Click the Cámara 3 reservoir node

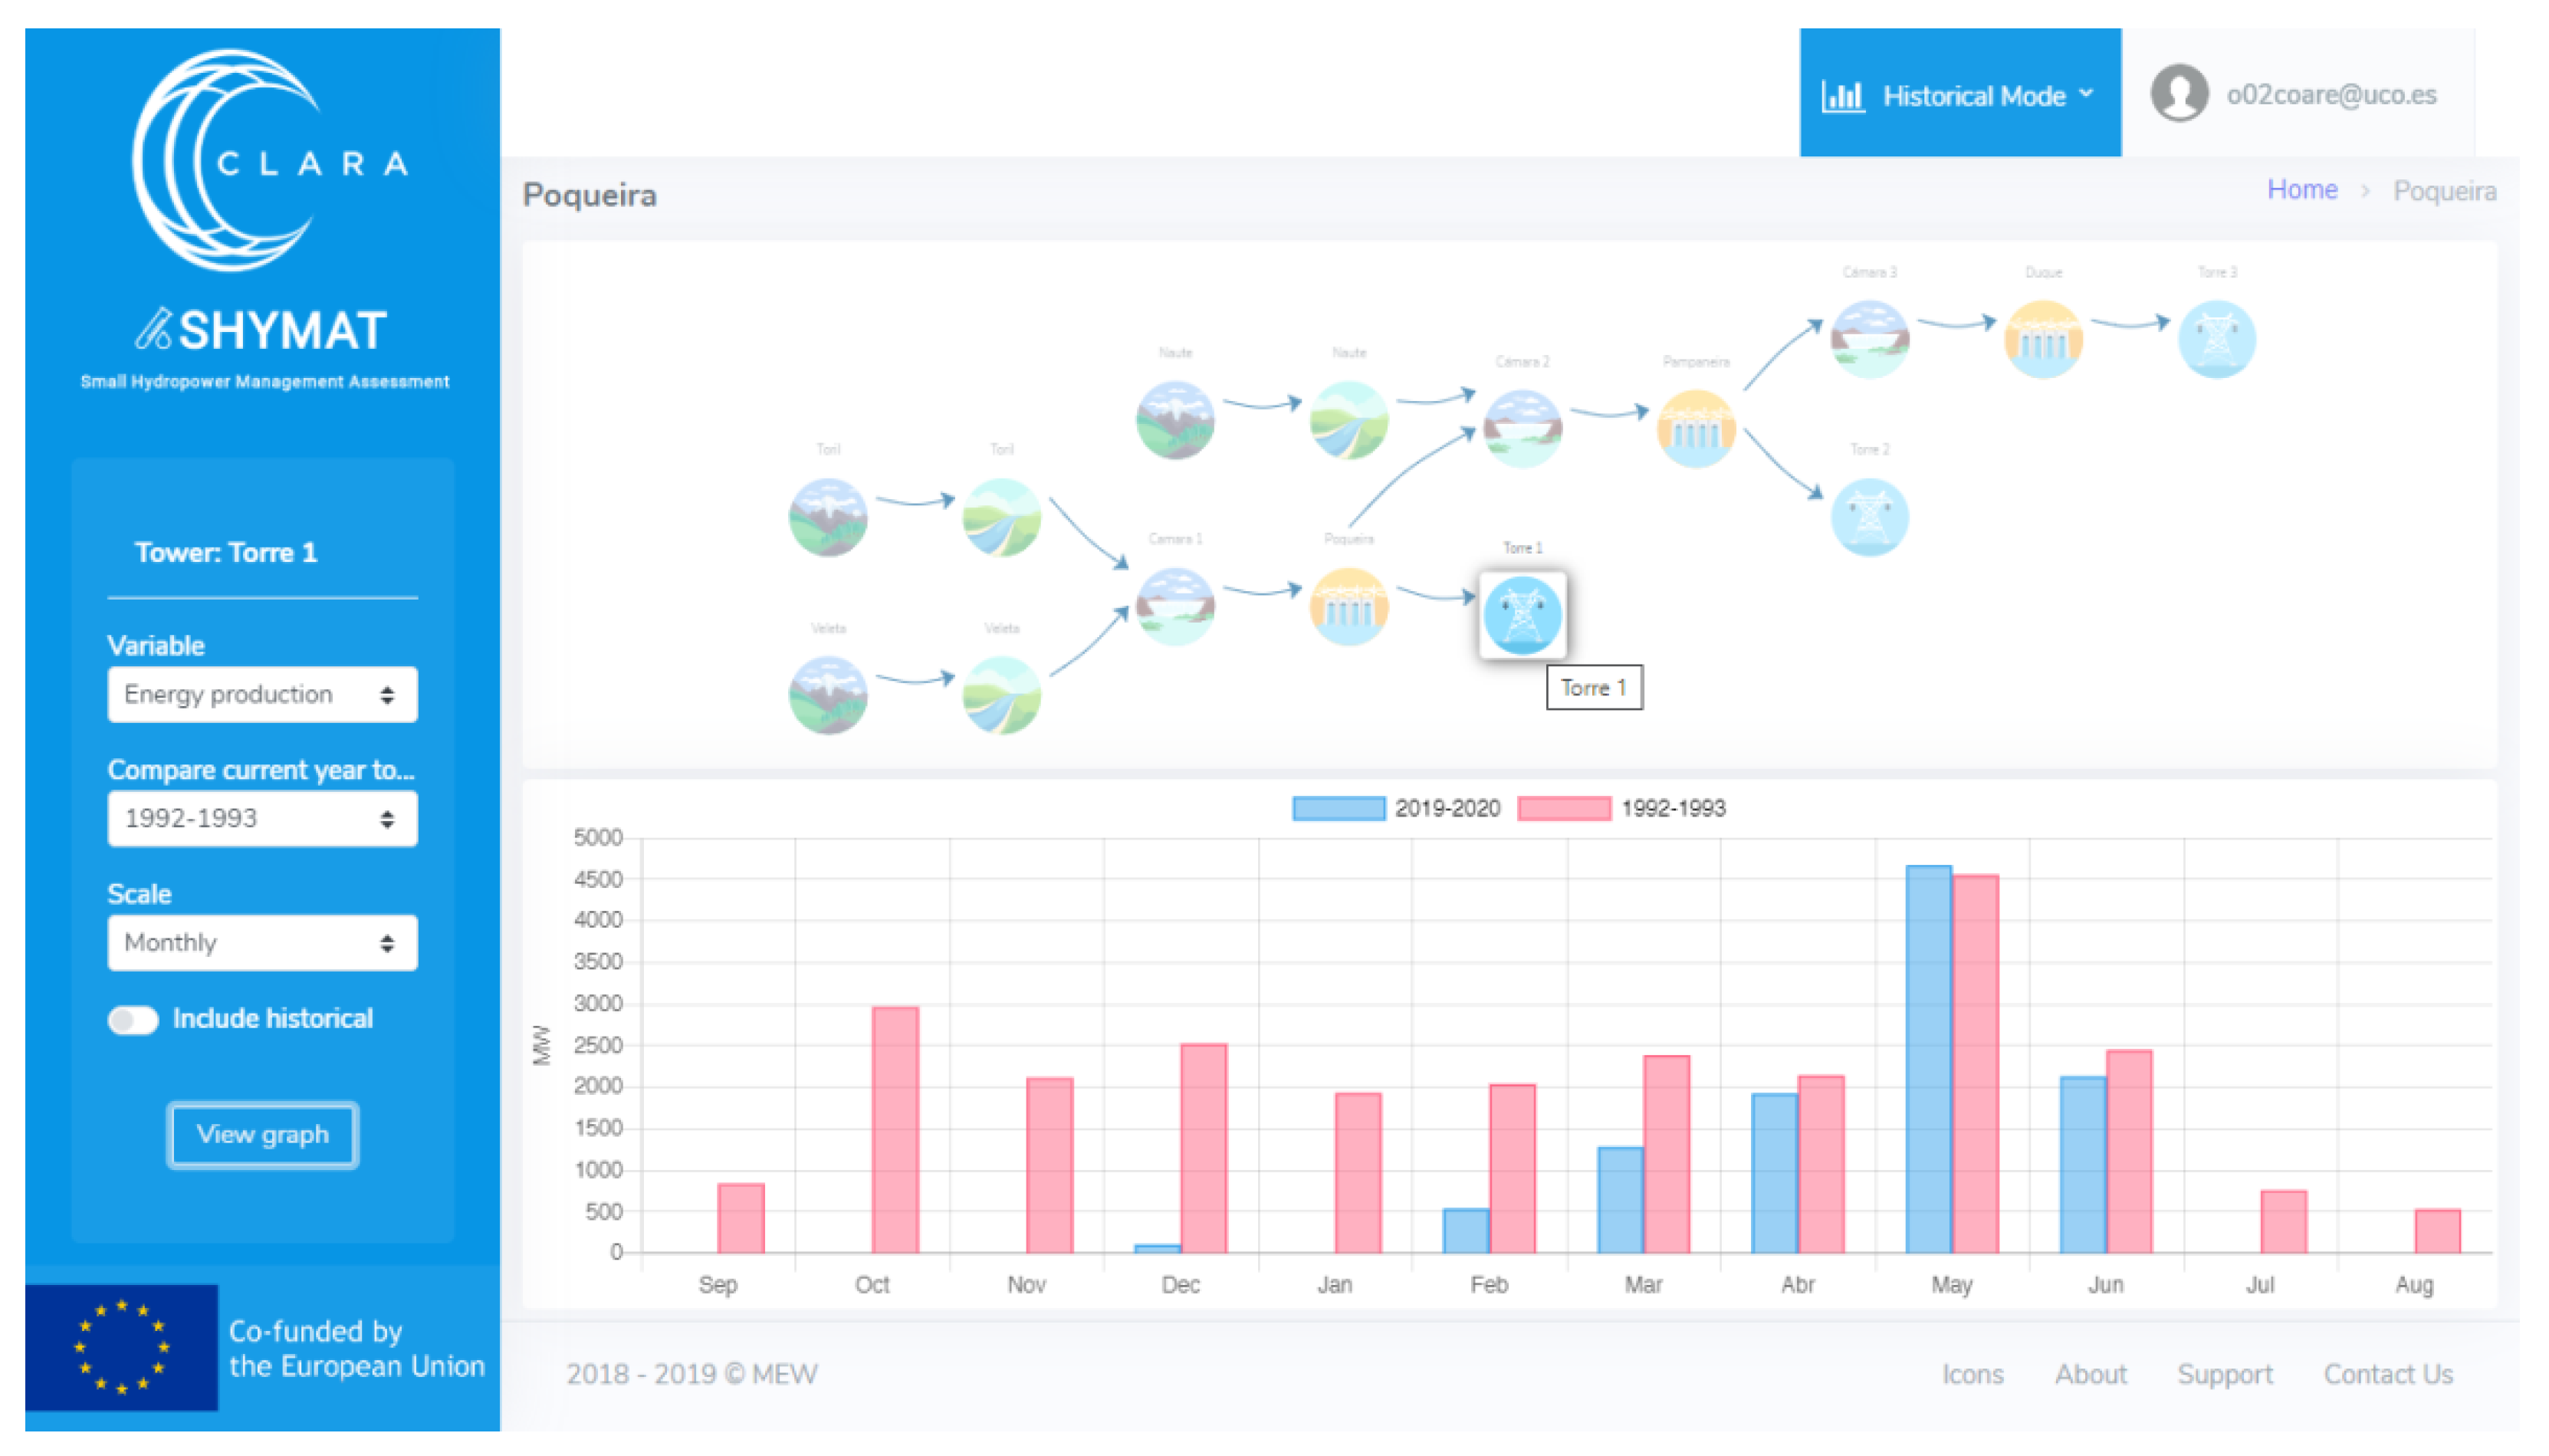(x=1867, y=339)
